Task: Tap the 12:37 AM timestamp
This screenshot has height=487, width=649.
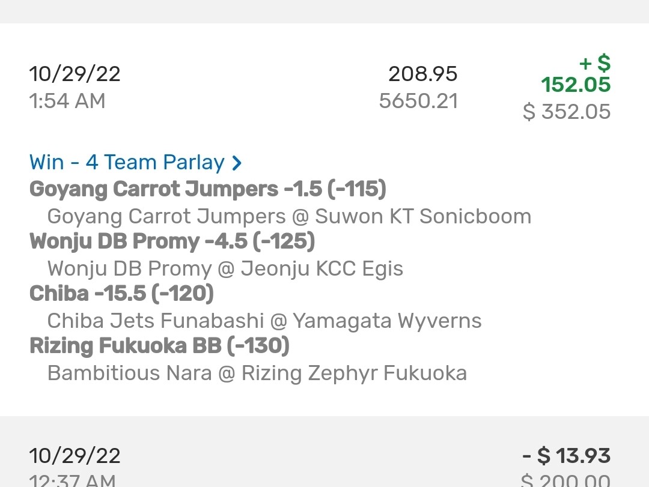Action: 72,479
